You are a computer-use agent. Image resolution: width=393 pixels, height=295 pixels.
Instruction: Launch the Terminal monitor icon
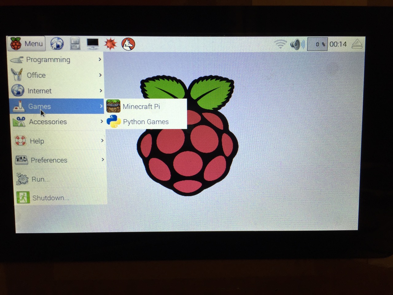[x=92, y=44]
